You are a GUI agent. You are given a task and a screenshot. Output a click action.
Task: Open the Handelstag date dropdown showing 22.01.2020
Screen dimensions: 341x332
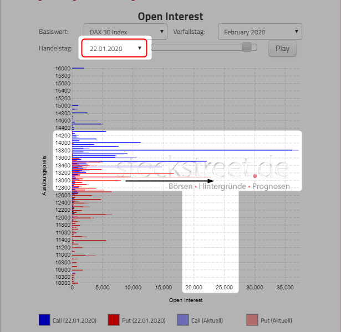[115, 48]
